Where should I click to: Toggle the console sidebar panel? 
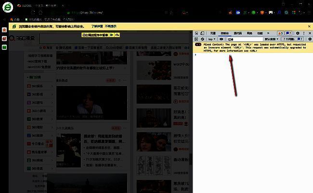tap(196, 39)
